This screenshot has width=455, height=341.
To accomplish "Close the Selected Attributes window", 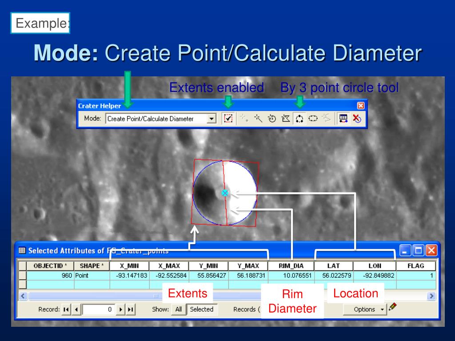I will click(431, 250).
